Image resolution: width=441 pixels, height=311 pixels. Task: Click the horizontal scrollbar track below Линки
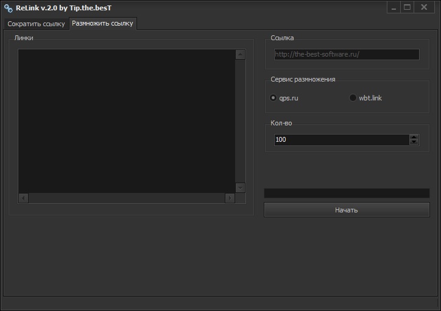126,198
